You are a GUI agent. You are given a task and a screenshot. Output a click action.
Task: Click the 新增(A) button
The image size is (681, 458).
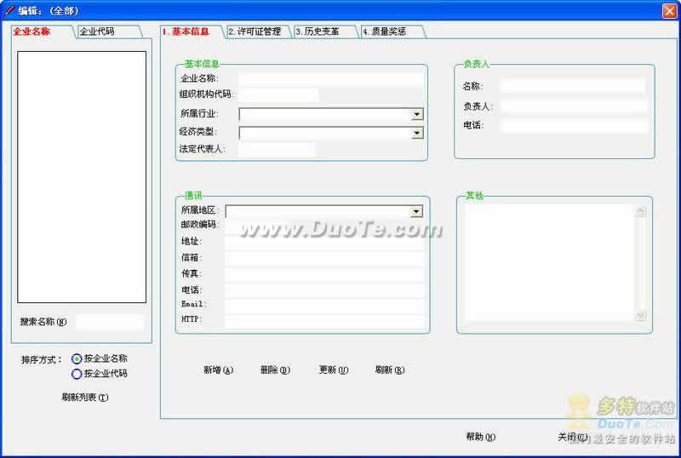218,370
